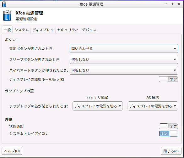Viewport: 184px width, 158px height.
Task: Turn off the システムトレイアイコン switch
Action: pyautogui.click(x=169, y=133)
